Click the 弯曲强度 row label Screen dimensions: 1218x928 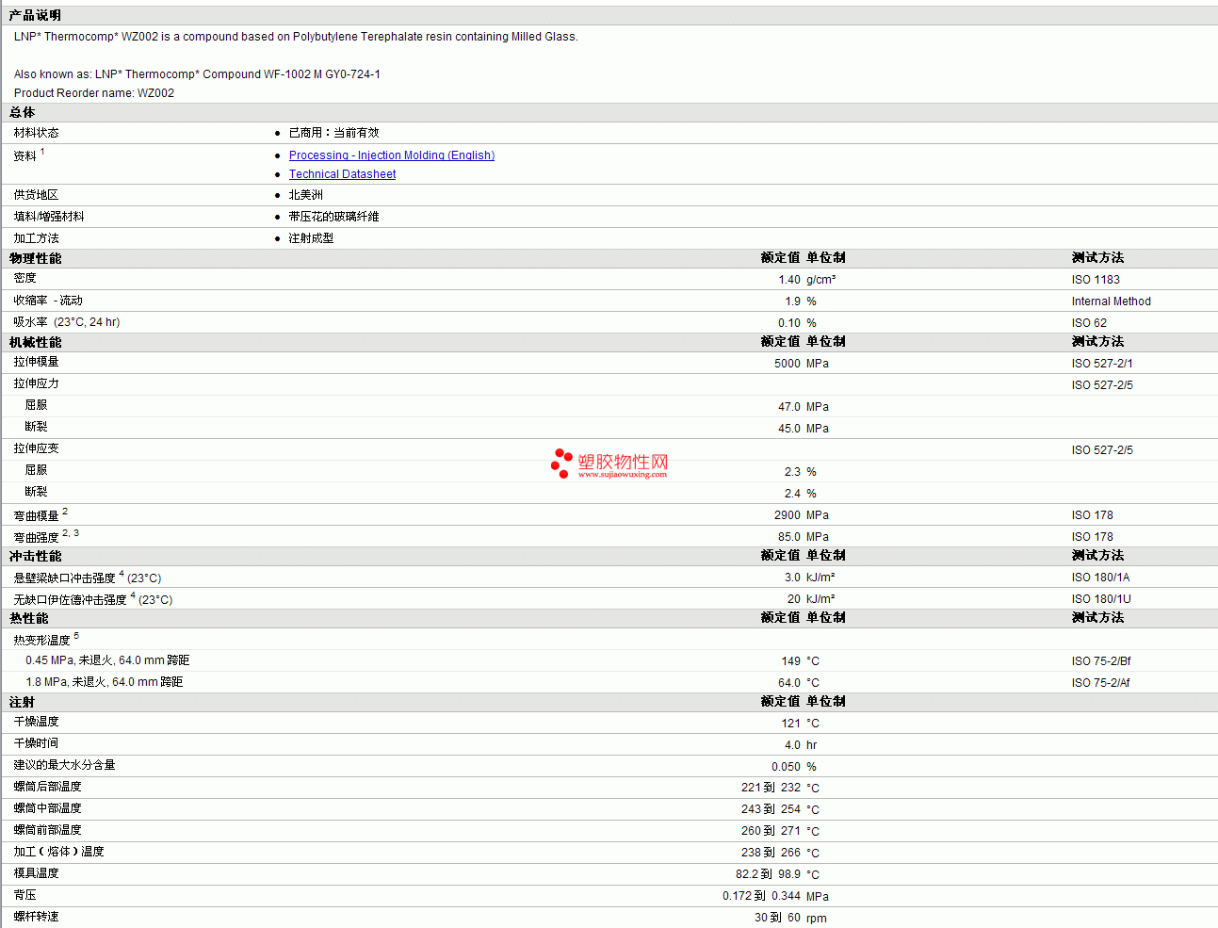coord(36,537)
